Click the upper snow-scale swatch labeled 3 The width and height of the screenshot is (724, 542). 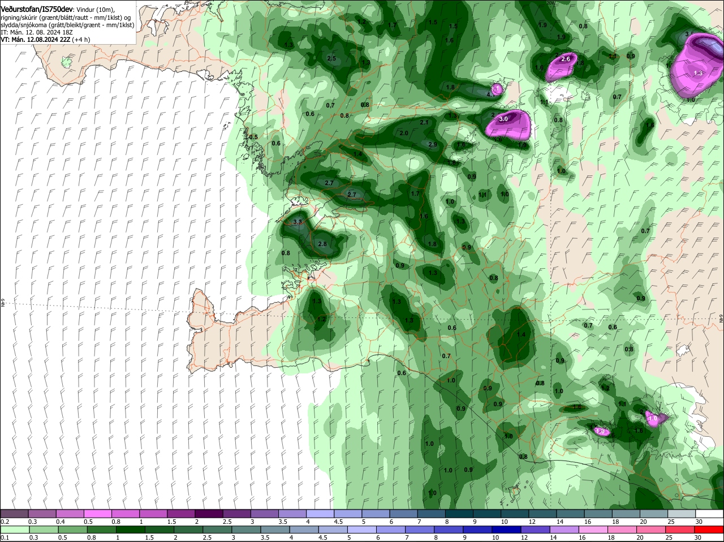tap(265, 513)
